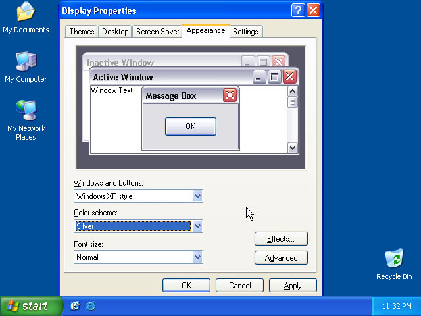Open the Start menu
421x316 pixels.
pyautogui.click(x=31, y=306)
